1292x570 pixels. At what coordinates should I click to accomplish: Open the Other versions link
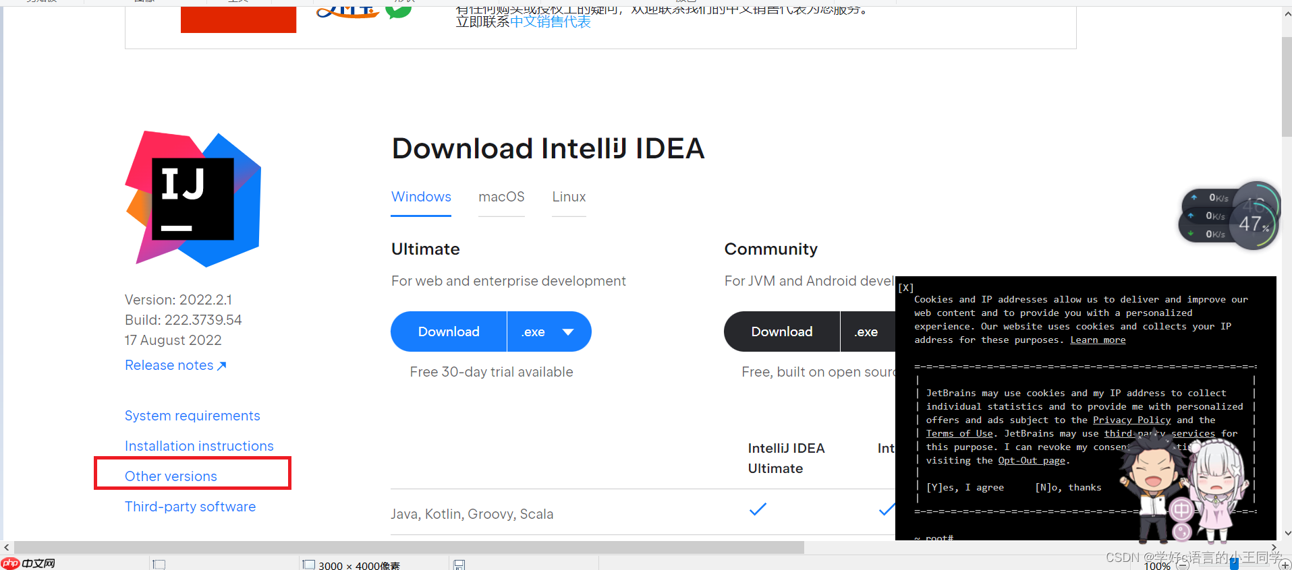click(171, 476)
